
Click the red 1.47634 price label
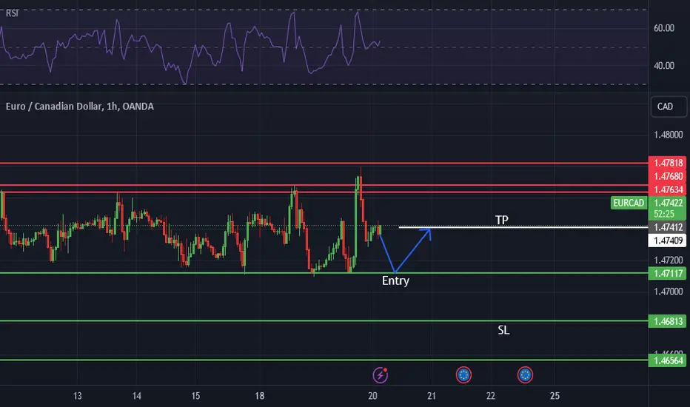668,189
